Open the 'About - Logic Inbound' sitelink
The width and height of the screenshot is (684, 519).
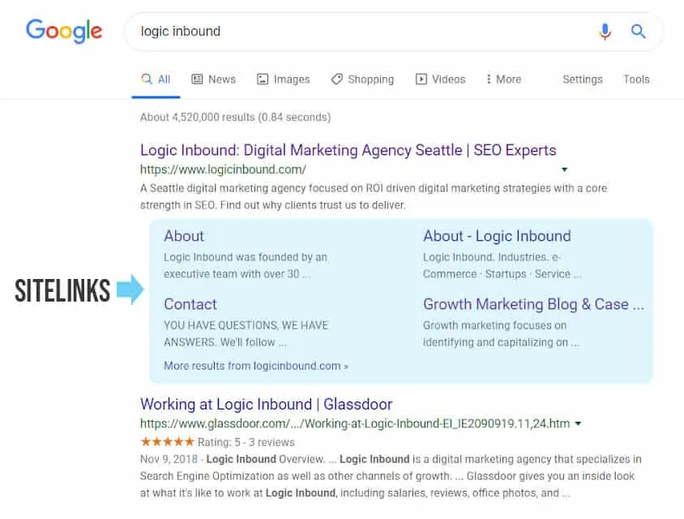497,236
